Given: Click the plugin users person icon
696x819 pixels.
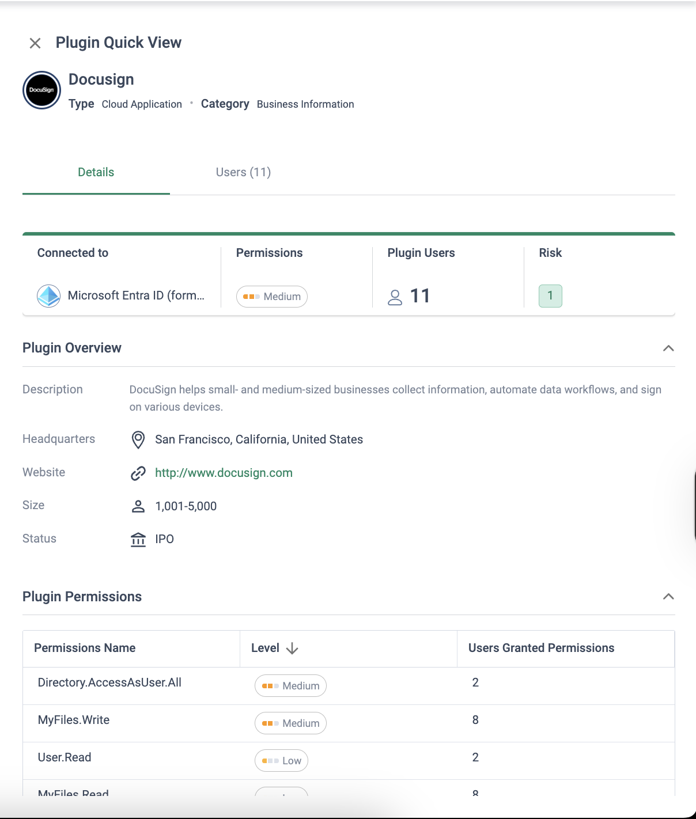Looking at the screenshot, I should coord(395,297).
